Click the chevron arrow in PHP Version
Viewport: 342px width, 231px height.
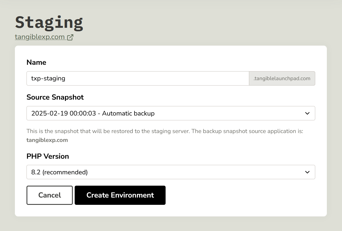tap(307, 172)
